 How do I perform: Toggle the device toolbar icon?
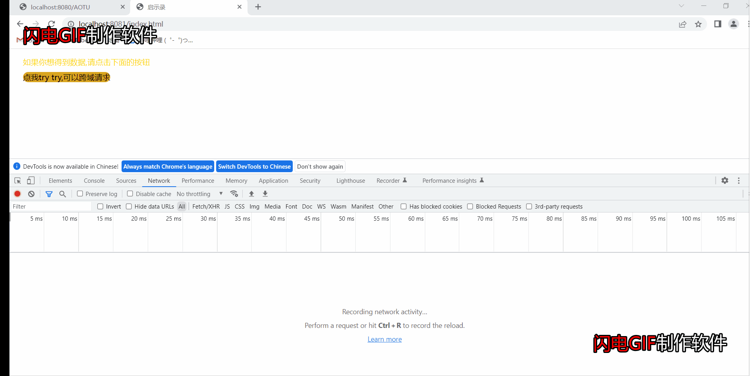31,180
